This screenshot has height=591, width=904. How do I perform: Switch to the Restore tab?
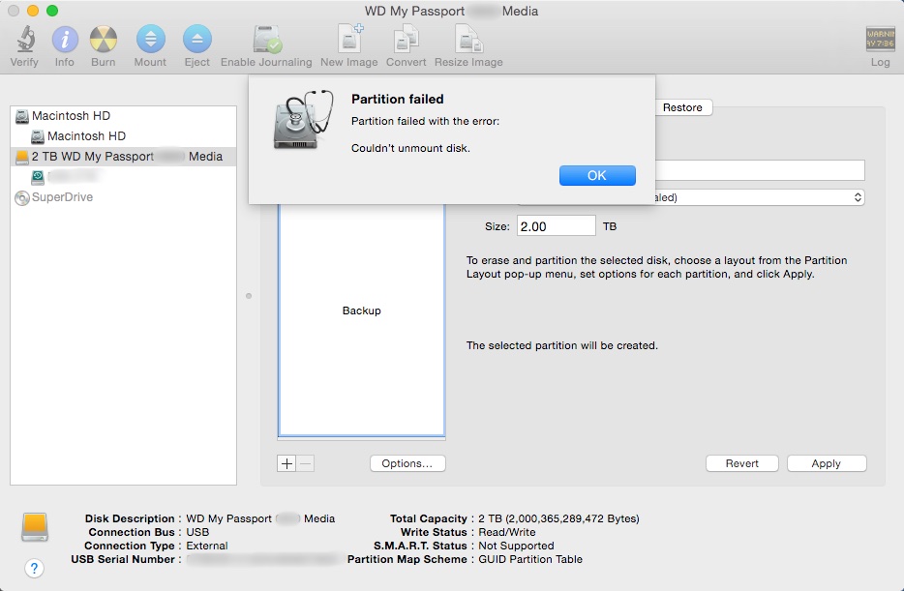click(x=682, y=107)
